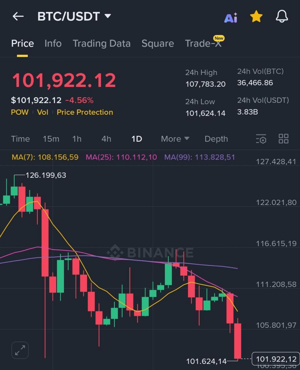This screenshot has height=370, width=300.
Task: Switch to the Info tab
Action: pos(53,43)
